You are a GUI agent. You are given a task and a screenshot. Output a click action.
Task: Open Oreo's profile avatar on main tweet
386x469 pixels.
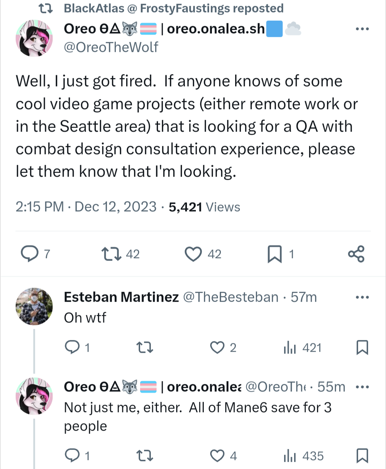coord(34,38)
